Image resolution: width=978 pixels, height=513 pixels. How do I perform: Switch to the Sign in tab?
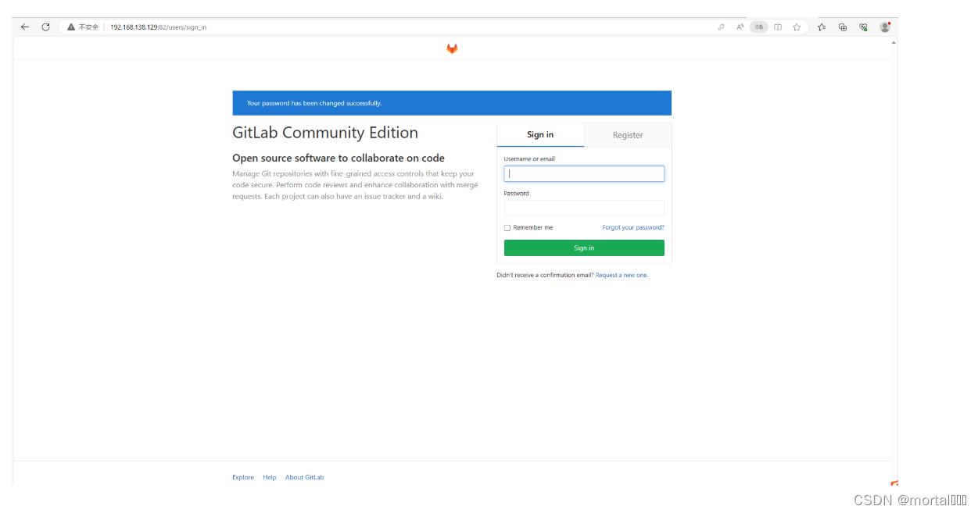(540, 135)
